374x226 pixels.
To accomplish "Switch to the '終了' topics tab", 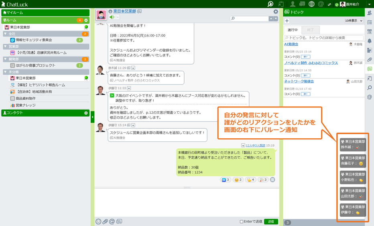I will coord(310,30).
